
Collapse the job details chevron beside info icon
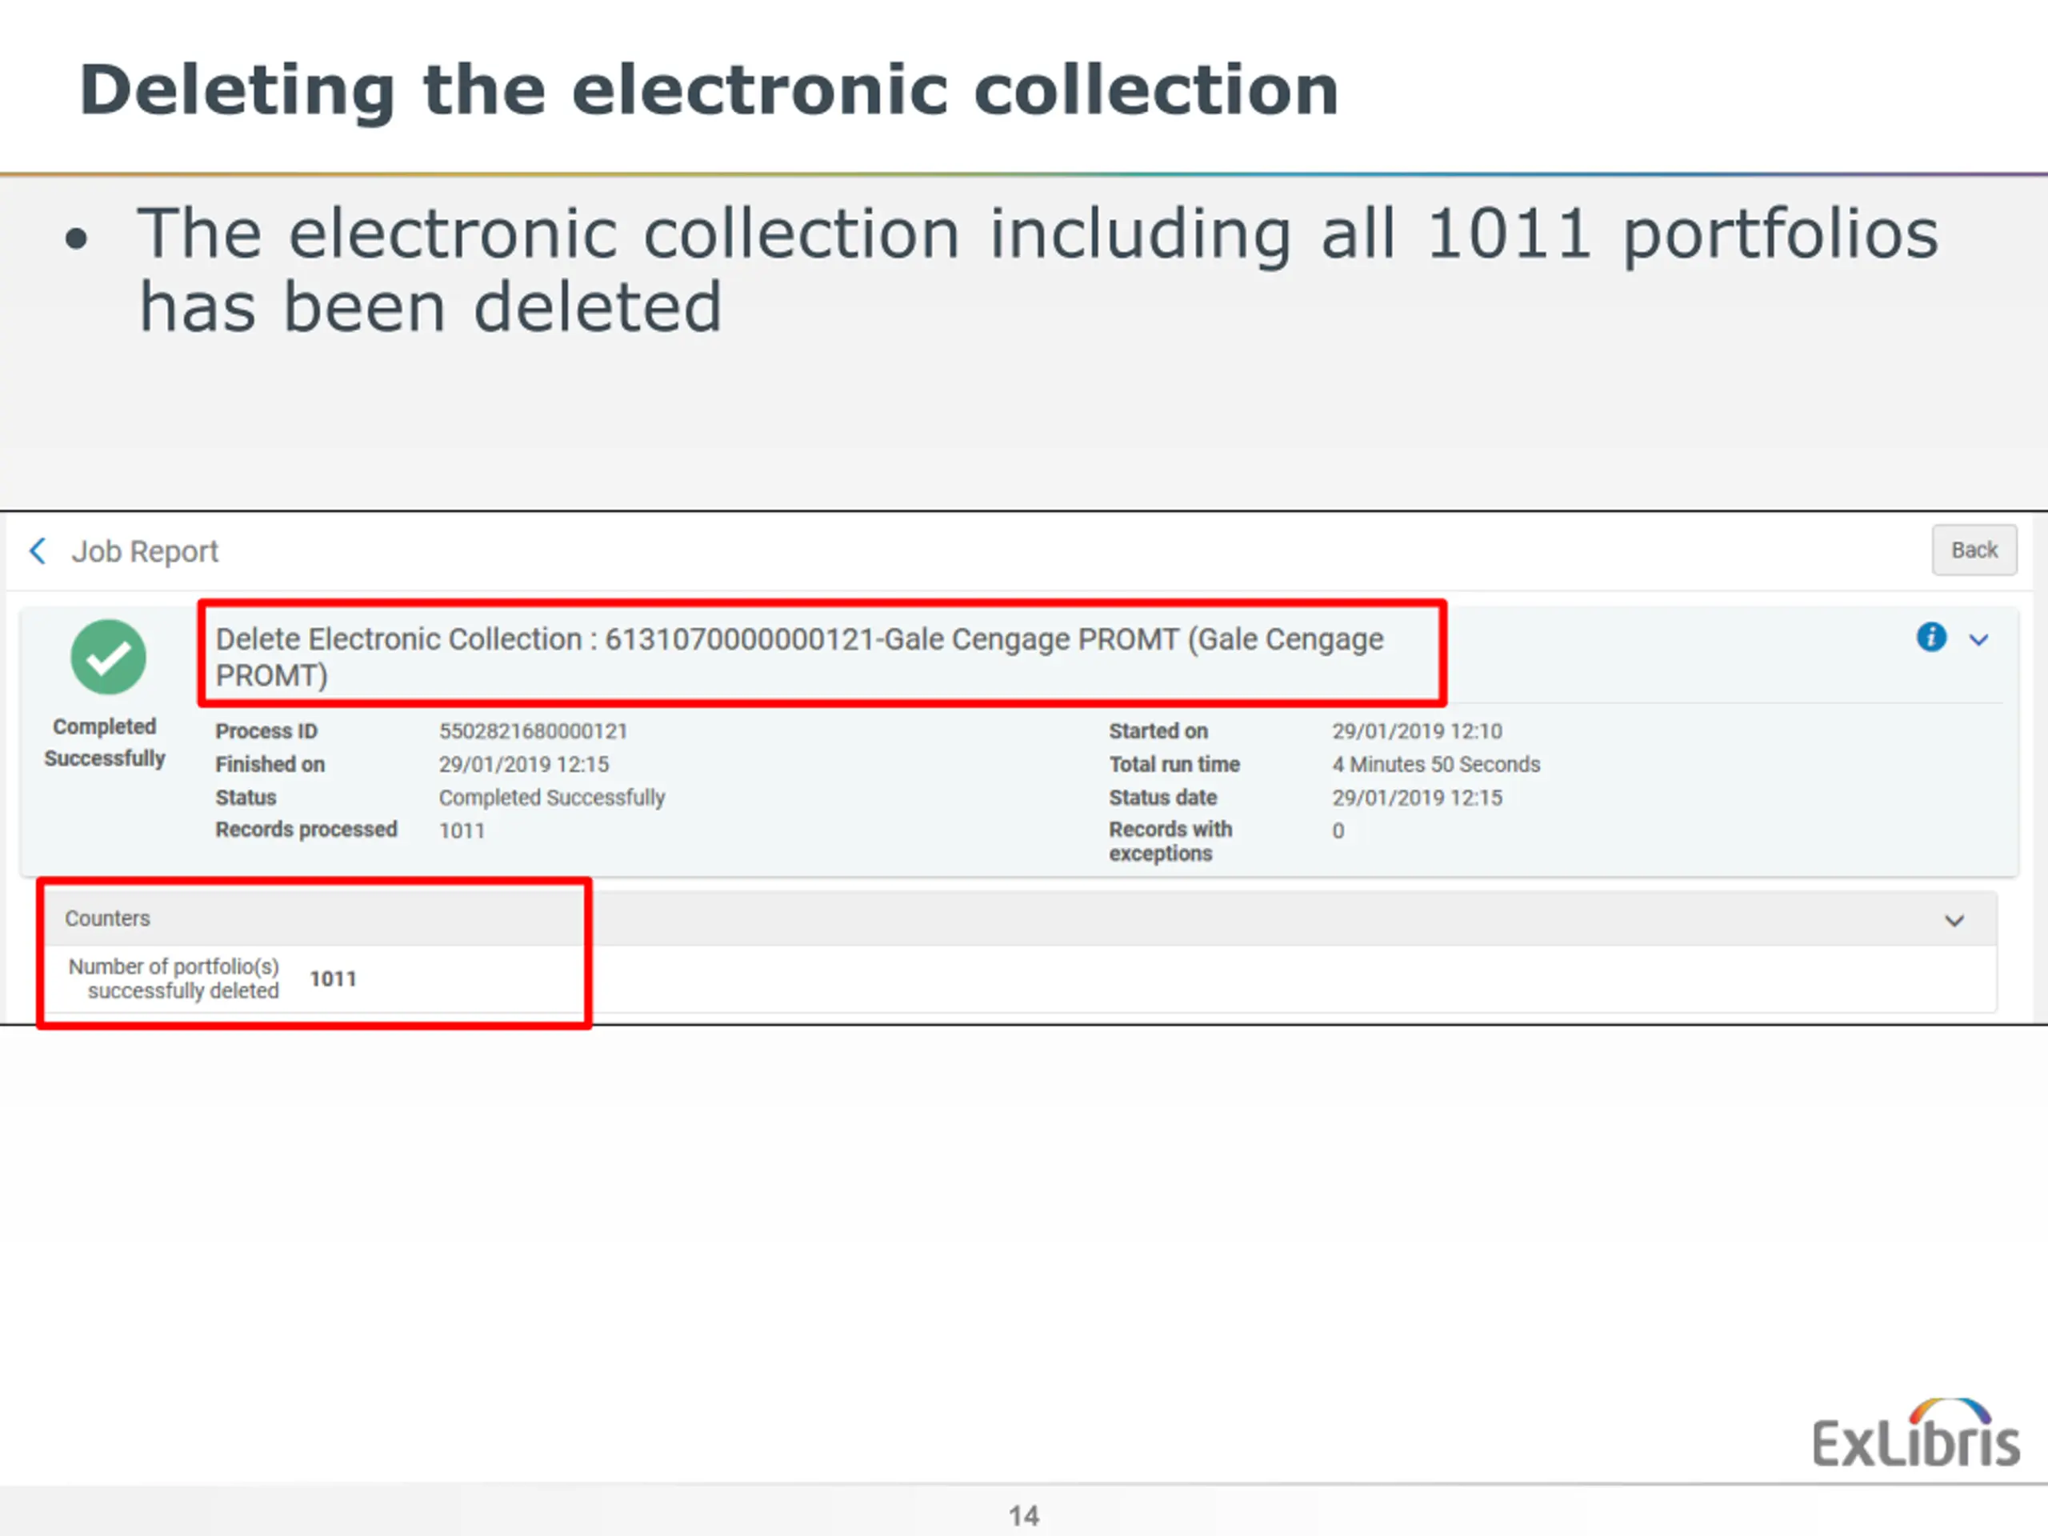[1978, 640]
